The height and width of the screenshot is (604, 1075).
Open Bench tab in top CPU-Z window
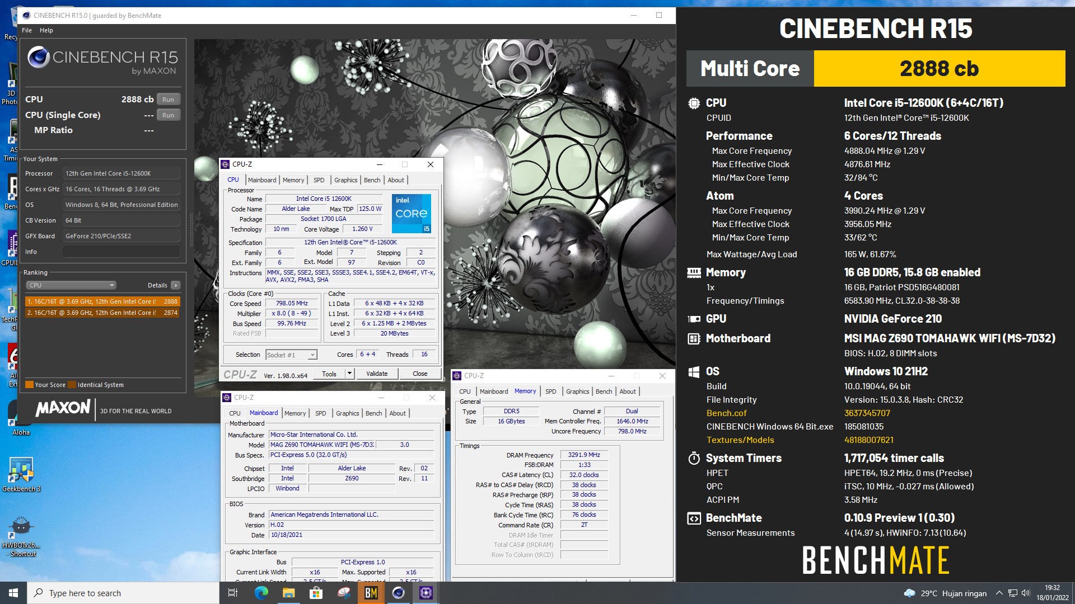coord(372,180)
